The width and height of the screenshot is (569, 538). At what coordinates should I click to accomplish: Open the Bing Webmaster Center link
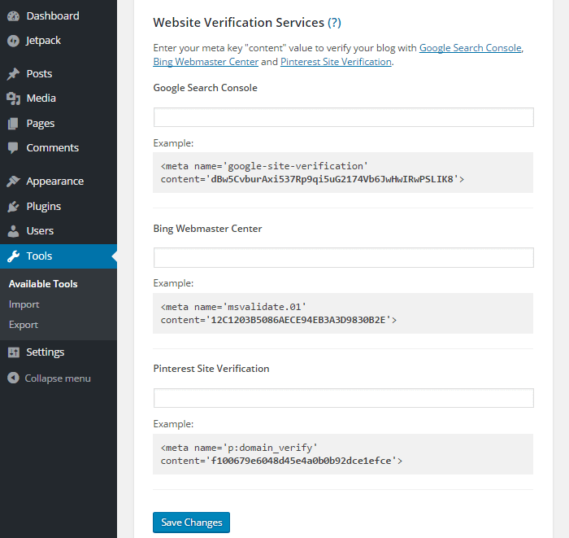pyautogui.click(x=206, y=62)
